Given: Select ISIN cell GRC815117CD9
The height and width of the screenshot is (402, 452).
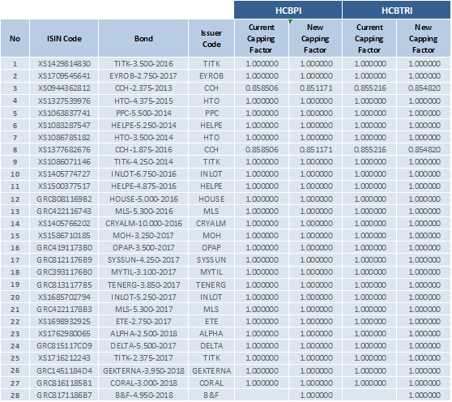Looking at the screenshot, I should click(64, 346).
